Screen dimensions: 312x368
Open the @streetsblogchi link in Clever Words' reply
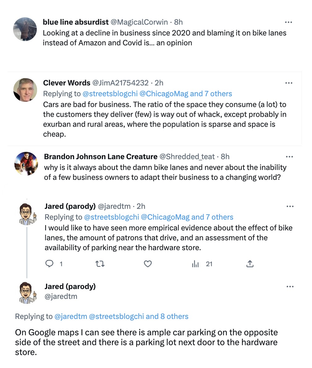110,94
